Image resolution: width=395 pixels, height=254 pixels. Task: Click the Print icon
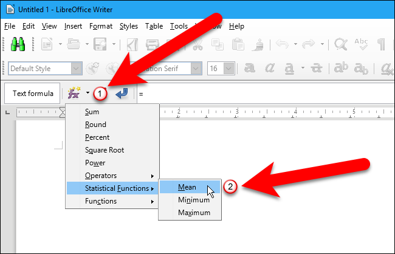[x=152, y=44]
